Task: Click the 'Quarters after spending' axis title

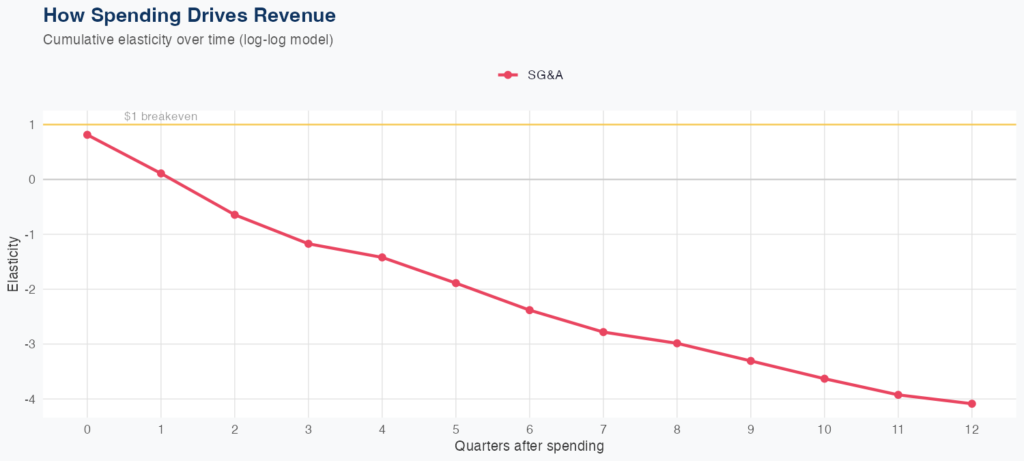Action: [x=529, y=447]
